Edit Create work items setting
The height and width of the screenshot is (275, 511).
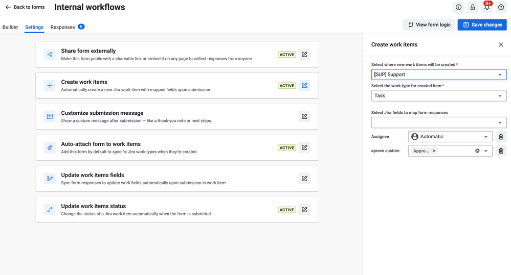pyautogui.click(x=304, y=86)
